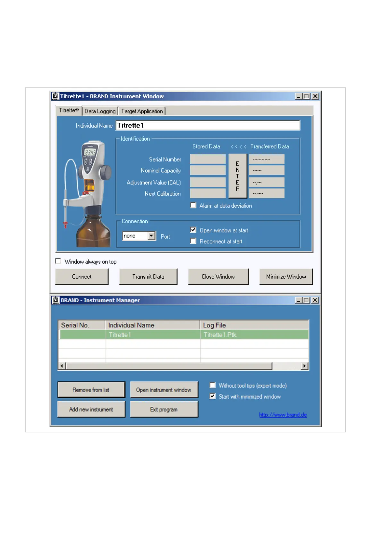Maximize the Instrument Manager window
Viewport: 382px width, 541px height.
(x=307, y=300)
